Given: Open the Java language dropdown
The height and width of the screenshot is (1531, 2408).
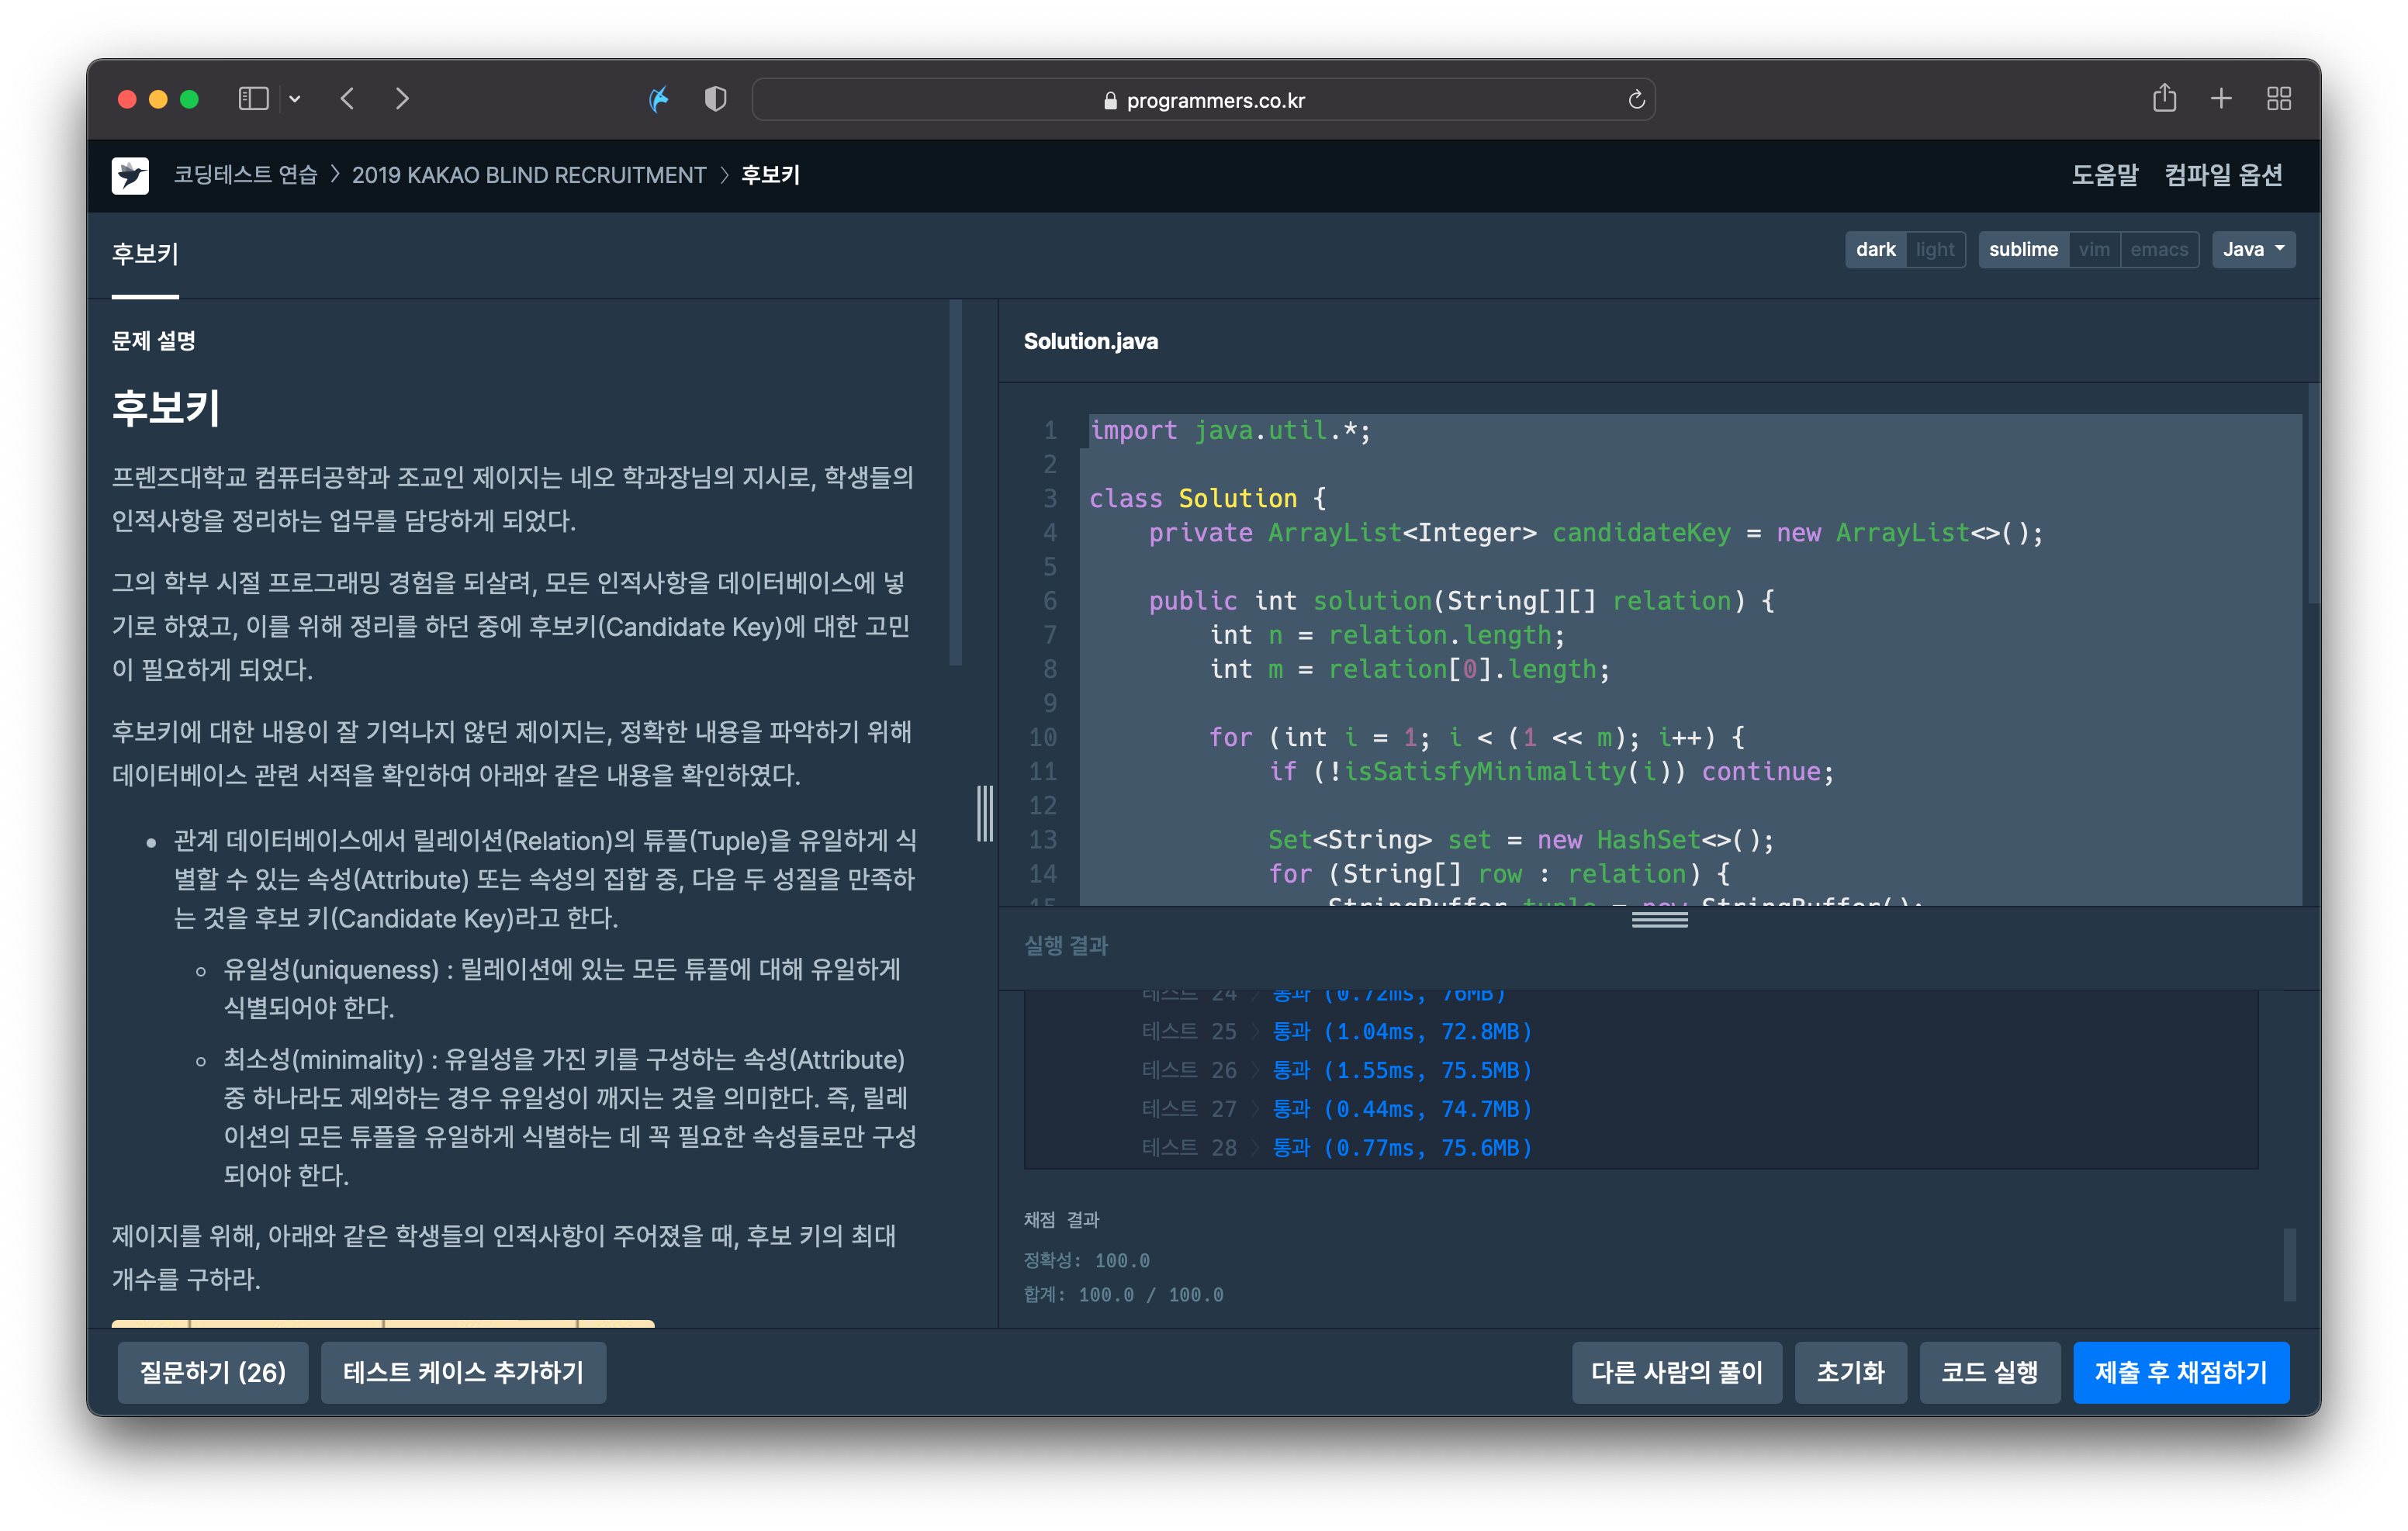Looking at the screenshot, I should [2253, 250].
